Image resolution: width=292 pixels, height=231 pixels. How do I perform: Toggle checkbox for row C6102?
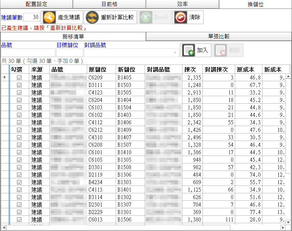point(19,115)
